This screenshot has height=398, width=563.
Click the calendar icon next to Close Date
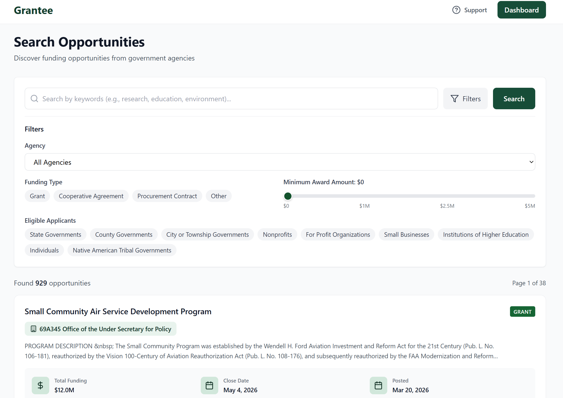[209, 385]
